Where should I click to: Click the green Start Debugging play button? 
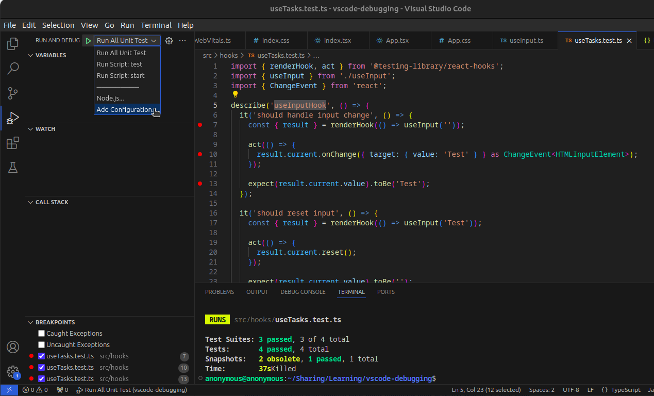pyautogui.click(x=88, y=41)
